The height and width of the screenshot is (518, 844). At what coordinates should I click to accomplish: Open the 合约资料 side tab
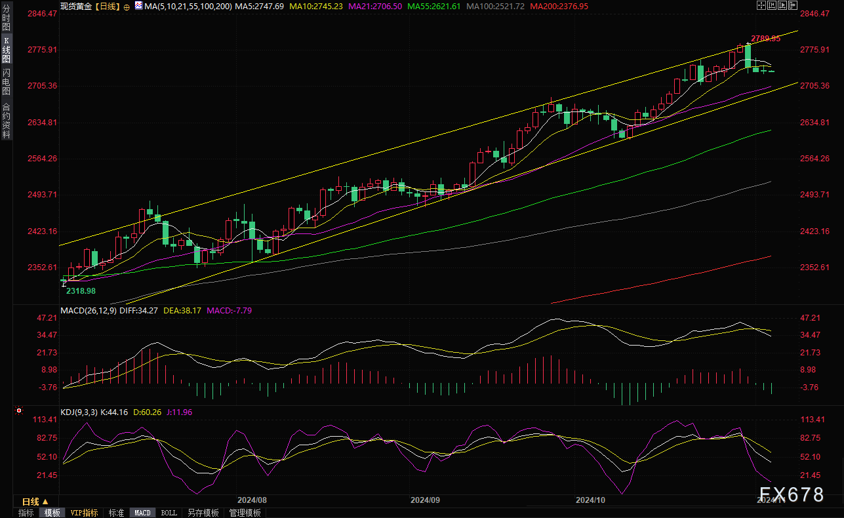coord(7,121)
